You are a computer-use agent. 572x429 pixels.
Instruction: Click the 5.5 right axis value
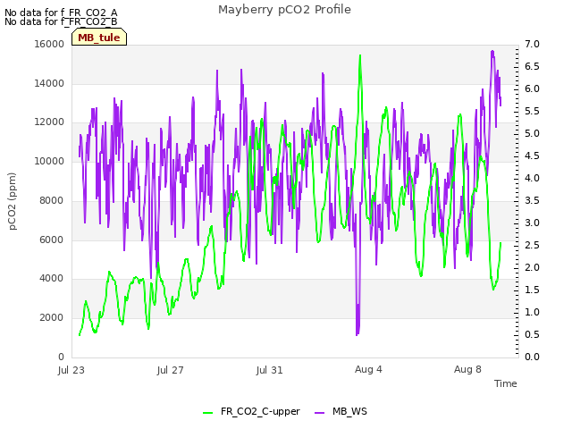tap(532, 111)
